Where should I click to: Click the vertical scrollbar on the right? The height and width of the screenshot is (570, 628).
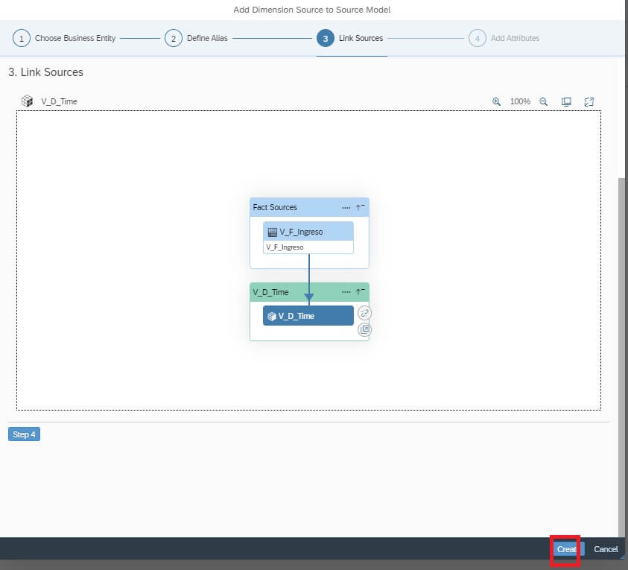pos(621,356)
